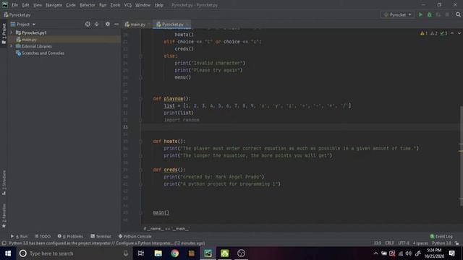The width and height of the screenshot is (463, 260).
Task: Fold the def howto function
Action: [x=140, y=142]
